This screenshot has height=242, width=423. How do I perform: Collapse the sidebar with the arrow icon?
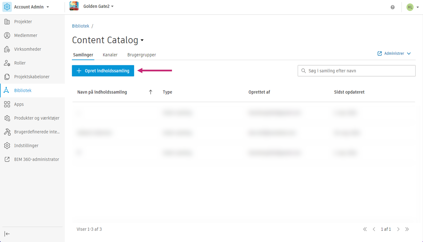coord(7,234)
